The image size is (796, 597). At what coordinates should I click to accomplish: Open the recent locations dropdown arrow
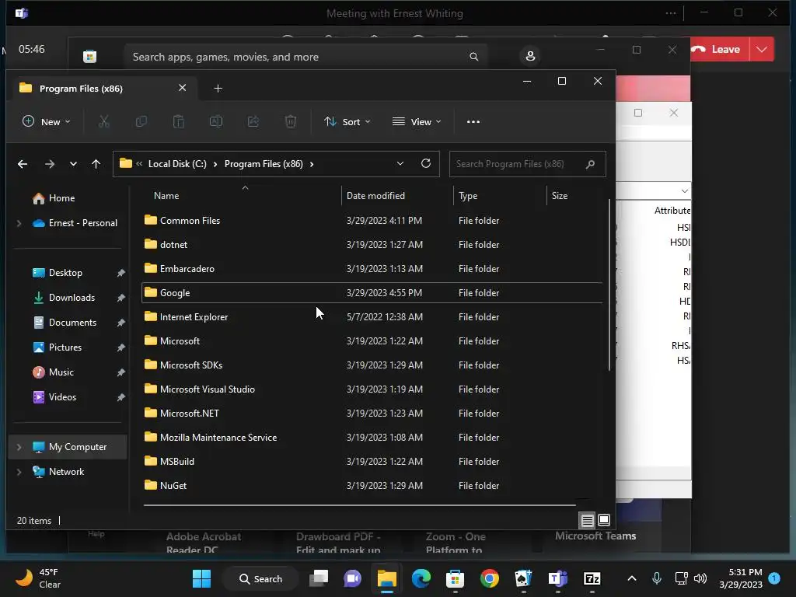click(73, 164)
